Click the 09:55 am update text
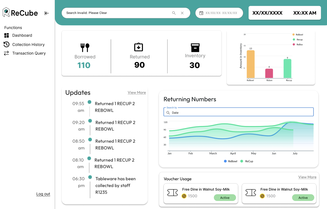327x209 pixels. pos(115,107)
